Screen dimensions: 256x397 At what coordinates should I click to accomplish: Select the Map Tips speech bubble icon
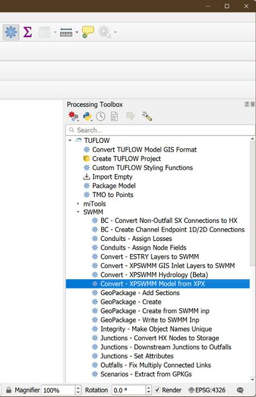click(87, 32)
